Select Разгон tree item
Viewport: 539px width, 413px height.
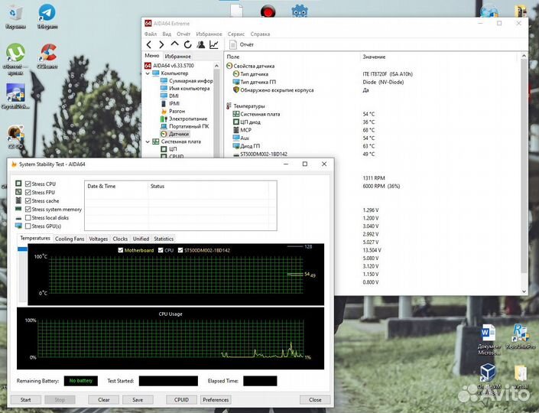point(173,111)
